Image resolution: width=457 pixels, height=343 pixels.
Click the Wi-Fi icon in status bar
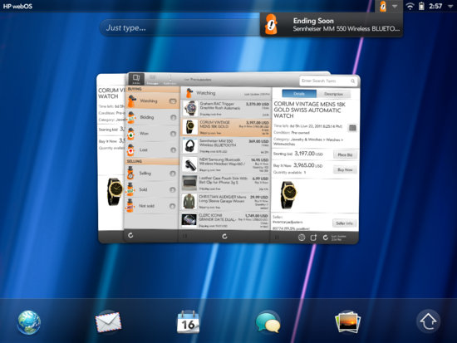click(x=410, y=6)
